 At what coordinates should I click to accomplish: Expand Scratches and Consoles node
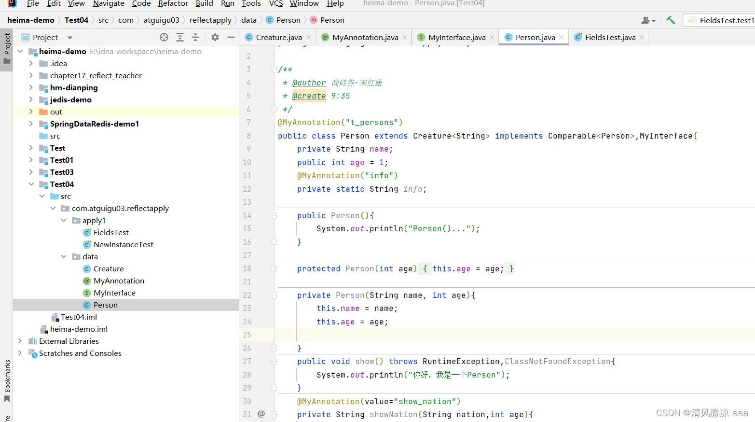[x=20, y=353]
